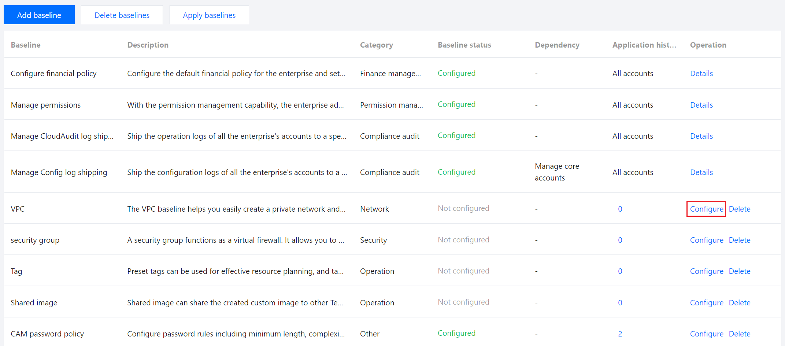Delete the CAM password policy baseline

(739, 334)
